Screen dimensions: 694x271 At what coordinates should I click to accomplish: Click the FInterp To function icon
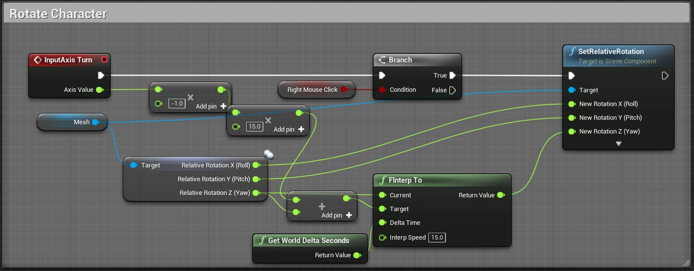(382, 180)
